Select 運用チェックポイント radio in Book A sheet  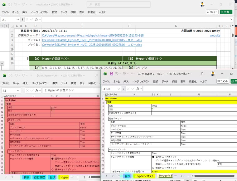[x=52, y=159]
